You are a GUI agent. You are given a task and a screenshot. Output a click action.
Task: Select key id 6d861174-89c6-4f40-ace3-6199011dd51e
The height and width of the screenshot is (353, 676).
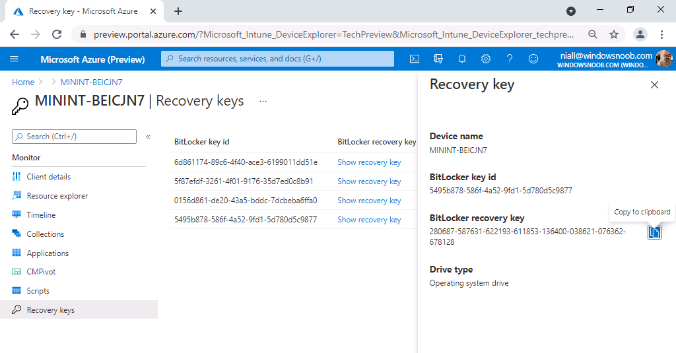tap(246, 162)
